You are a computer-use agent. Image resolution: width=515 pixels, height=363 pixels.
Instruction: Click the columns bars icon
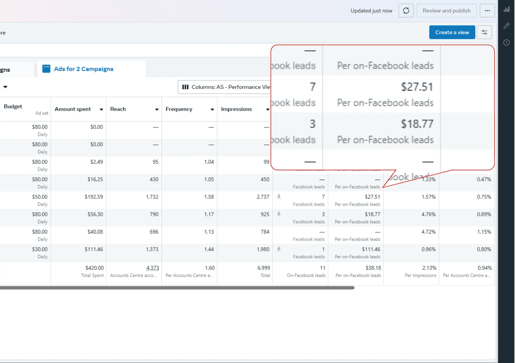[x=185, y=87]
